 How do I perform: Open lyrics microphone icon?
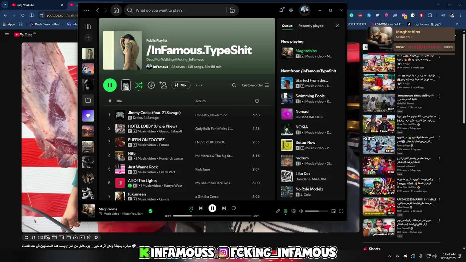pos(278,211)
